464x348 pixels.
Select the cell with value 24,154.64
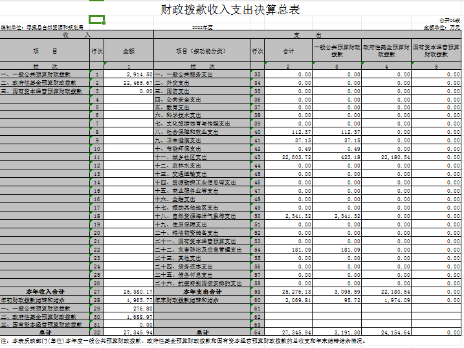point(386,333)
